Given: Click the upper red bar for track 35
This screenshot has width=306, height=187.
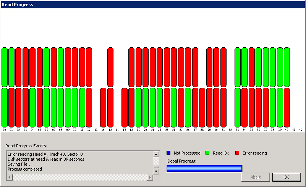Looking at the screenshot, I should click(252, 67).
